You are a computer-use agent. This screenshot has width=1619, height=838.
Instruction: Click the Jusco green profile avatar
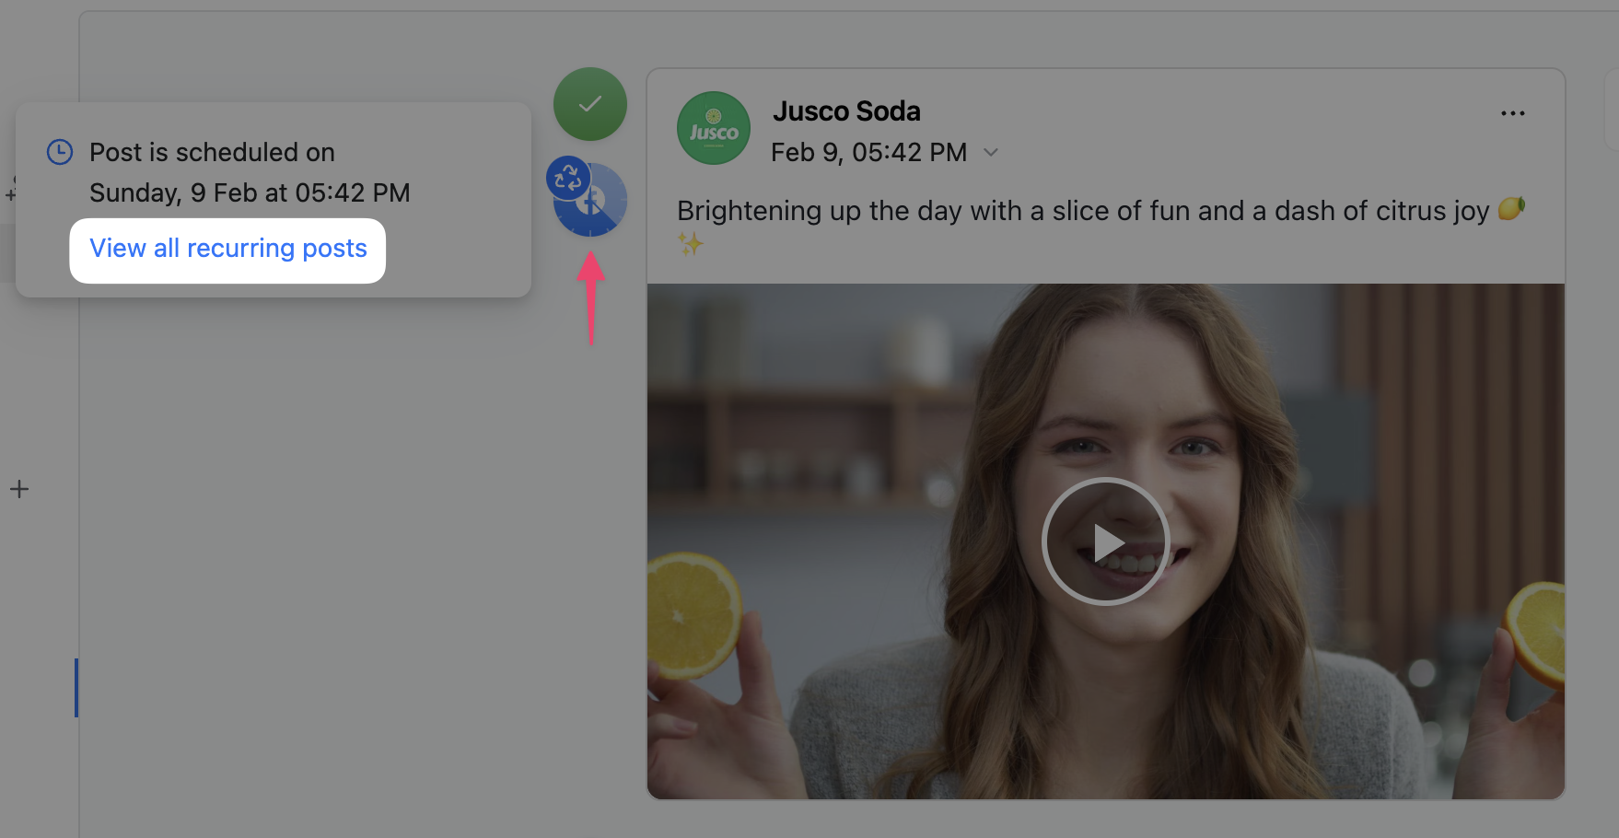click(714, 128)
